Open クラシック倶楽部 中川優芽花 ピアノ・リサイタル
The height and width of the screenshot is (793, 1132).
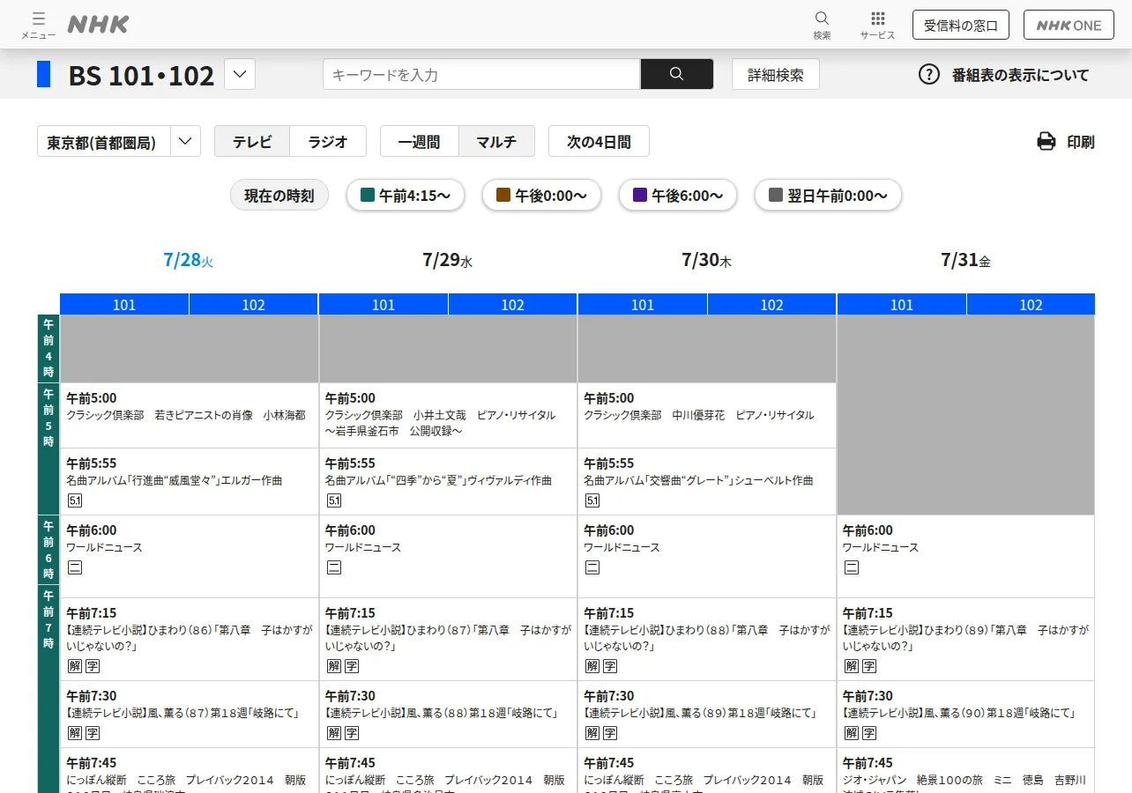(699, 415)
